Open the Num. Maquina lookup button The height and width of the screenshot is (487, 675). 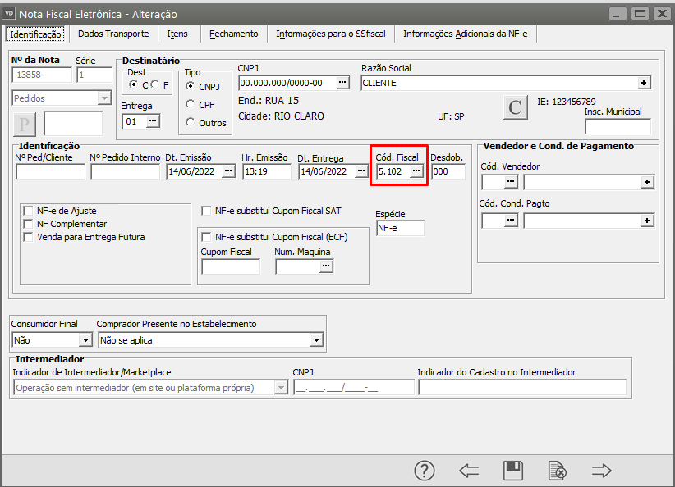tap(326, 266)
